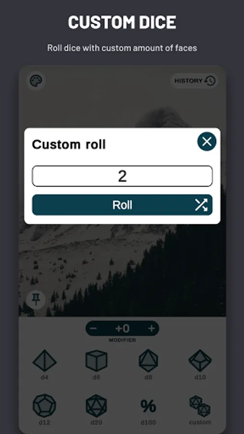This screenshot has width=244, height=434.
Task: Click the Roll button
Action: point(122,205)
